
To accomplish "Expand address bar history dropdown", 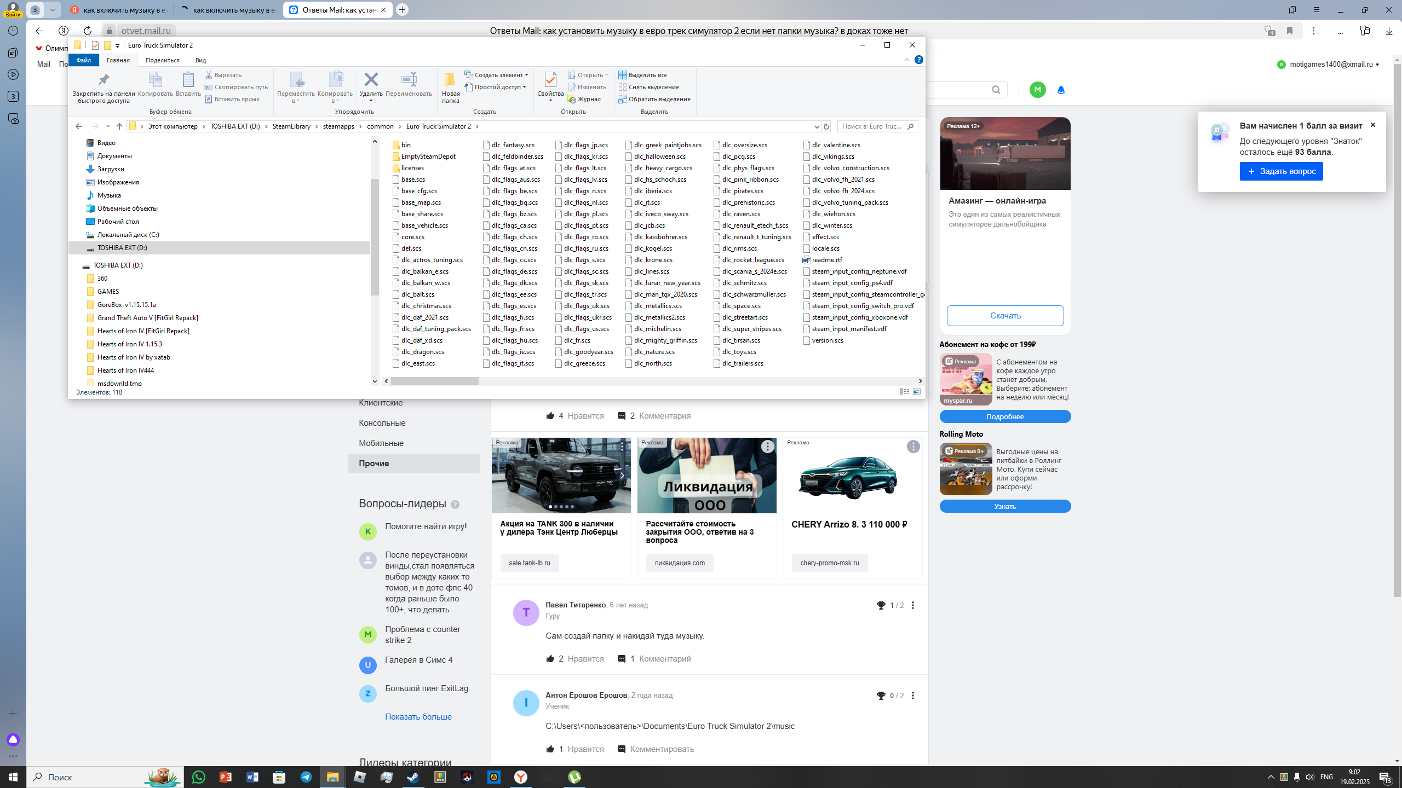I will point(817,126).
